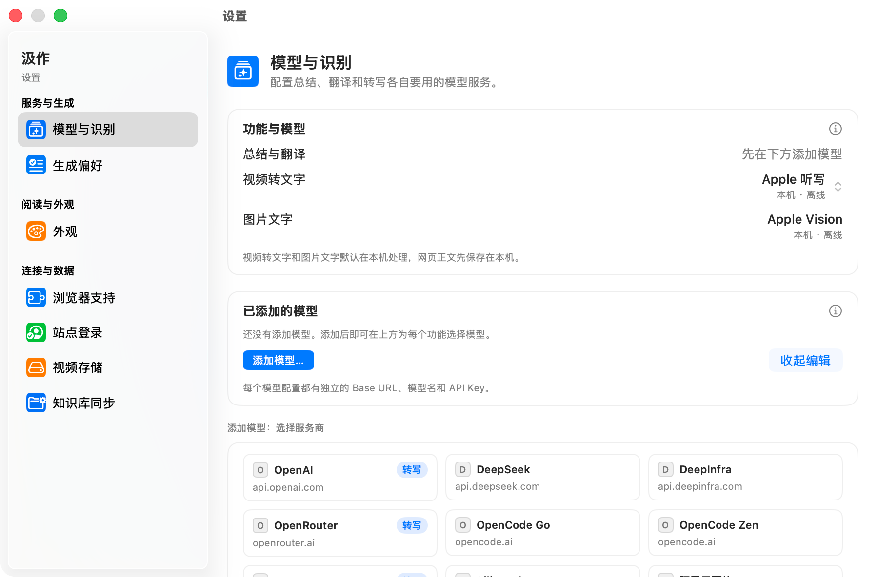Click the 站点登录 sidebar icon
878x577 pixels.
click(36, 332)
